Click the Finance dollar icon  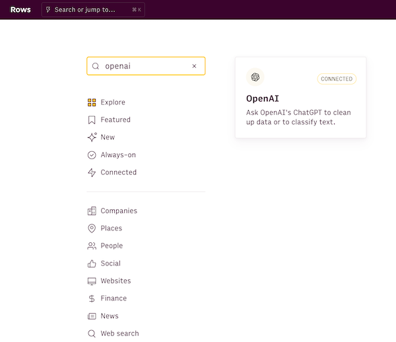pos(92,298)
